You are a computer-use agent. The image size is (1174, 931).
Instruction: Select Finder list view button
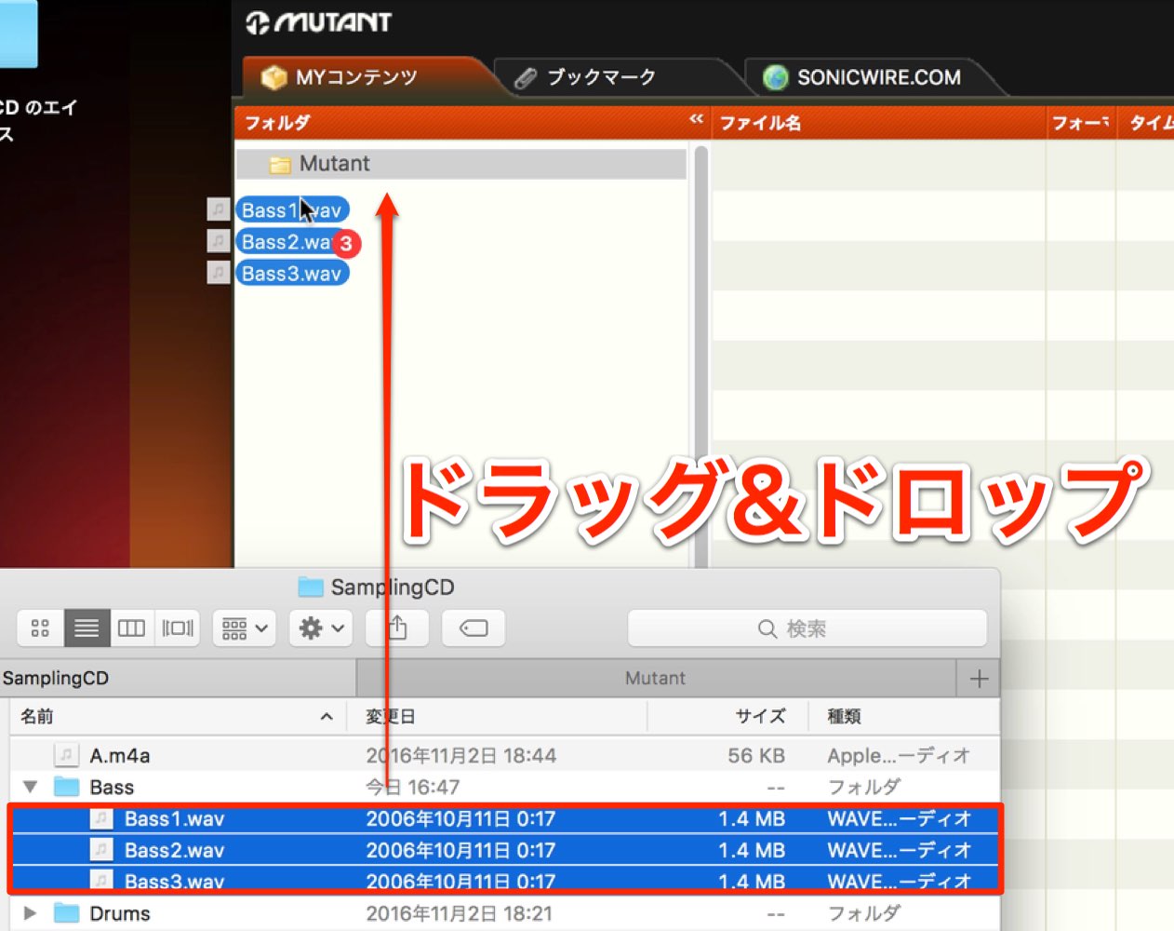pos(87,628)
